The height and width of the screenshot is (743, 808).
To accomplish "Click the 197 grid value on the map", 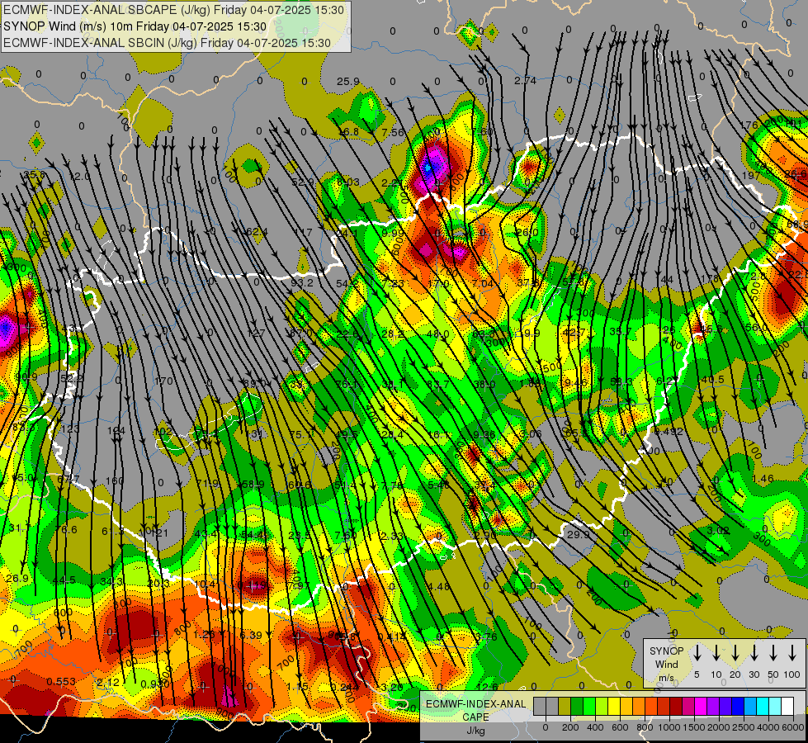I will point(751,175).
